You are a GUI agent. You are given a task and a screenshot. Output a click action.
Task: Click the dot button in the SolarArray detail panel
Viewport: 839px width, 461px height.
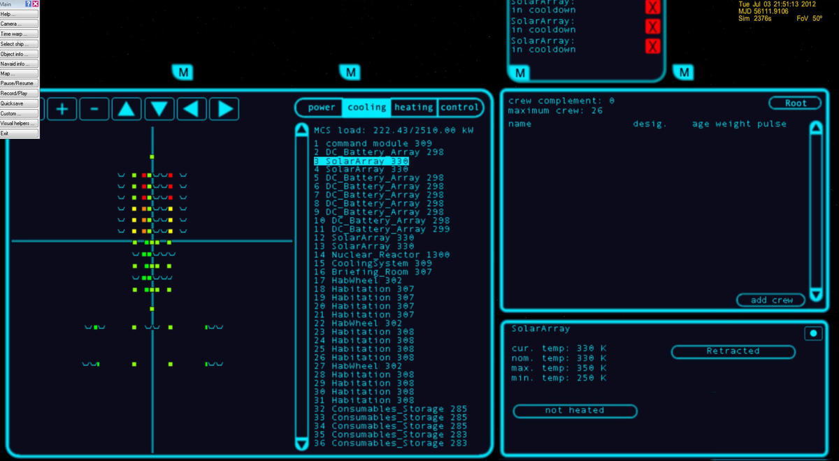813,333
